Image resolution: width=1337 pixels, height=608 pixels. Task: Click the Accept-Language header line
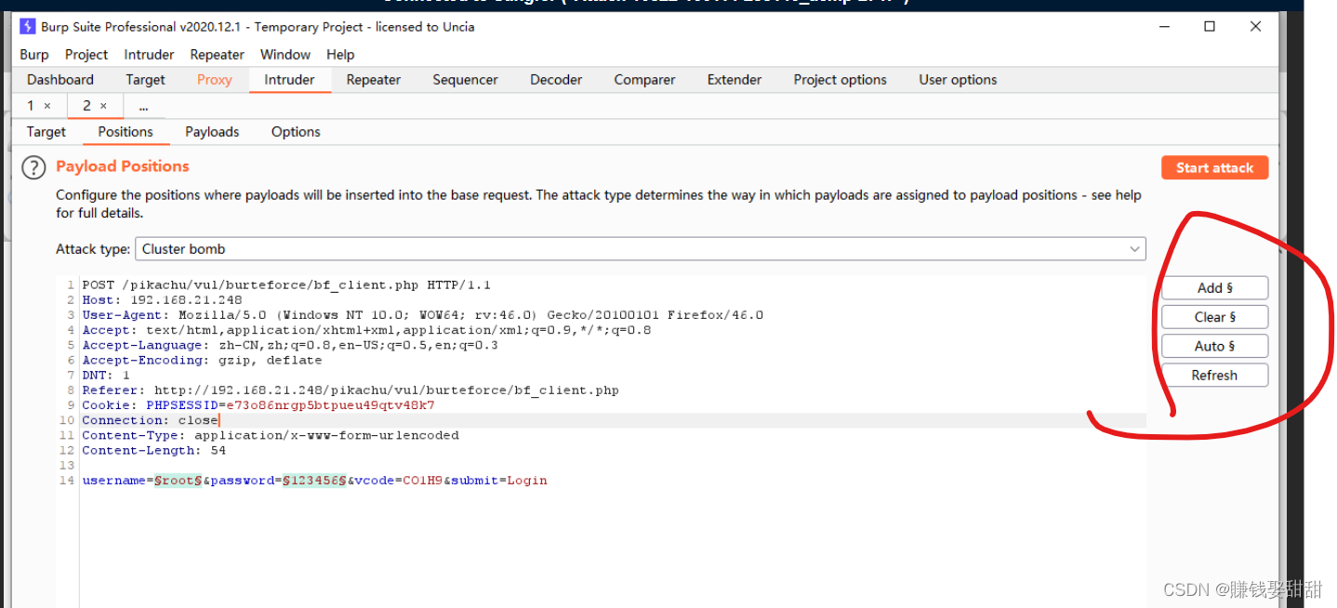[290, 345]
